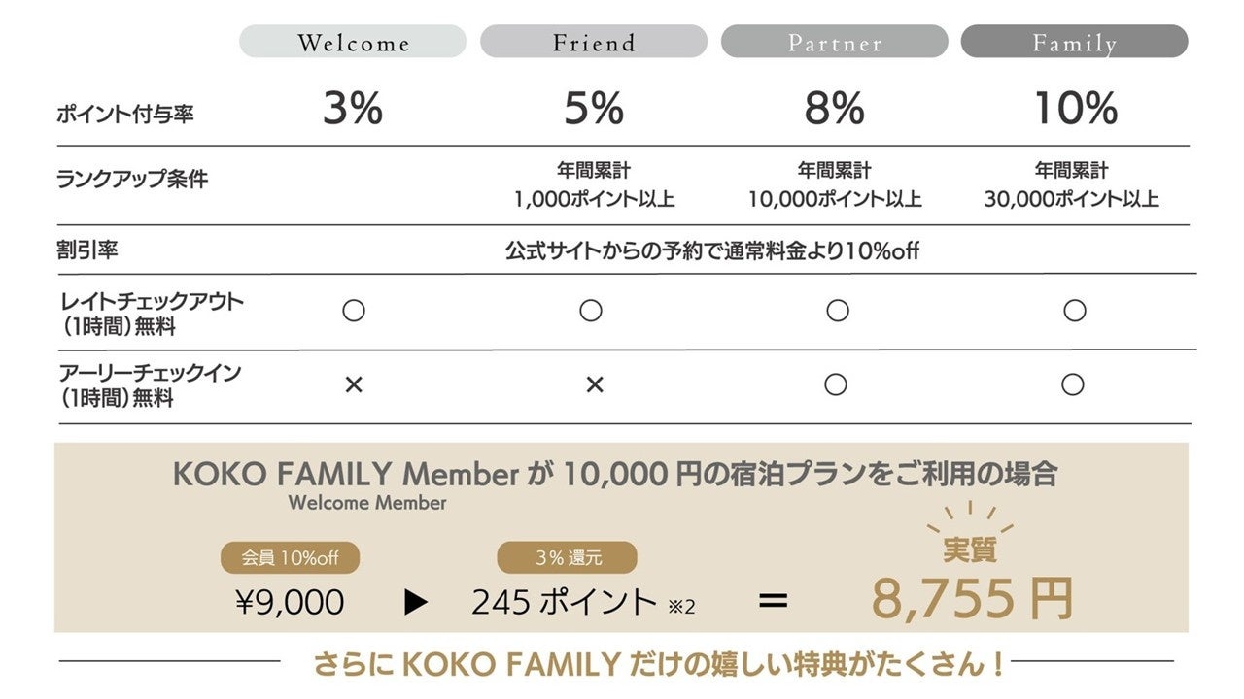Click the cross for Friend early check-in

pyautogui.click(x=594, y=385)
